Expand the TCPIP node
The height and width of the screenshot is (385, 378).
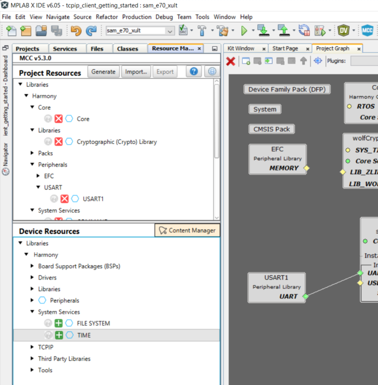32,347
